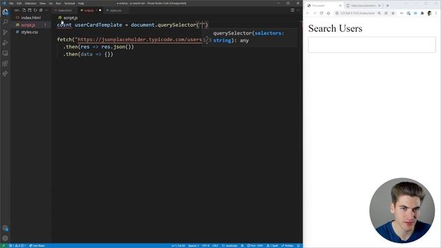Click the New File icon in the Explorer
The height and width of the screenshot is (248, 441).
click(24, 10)
